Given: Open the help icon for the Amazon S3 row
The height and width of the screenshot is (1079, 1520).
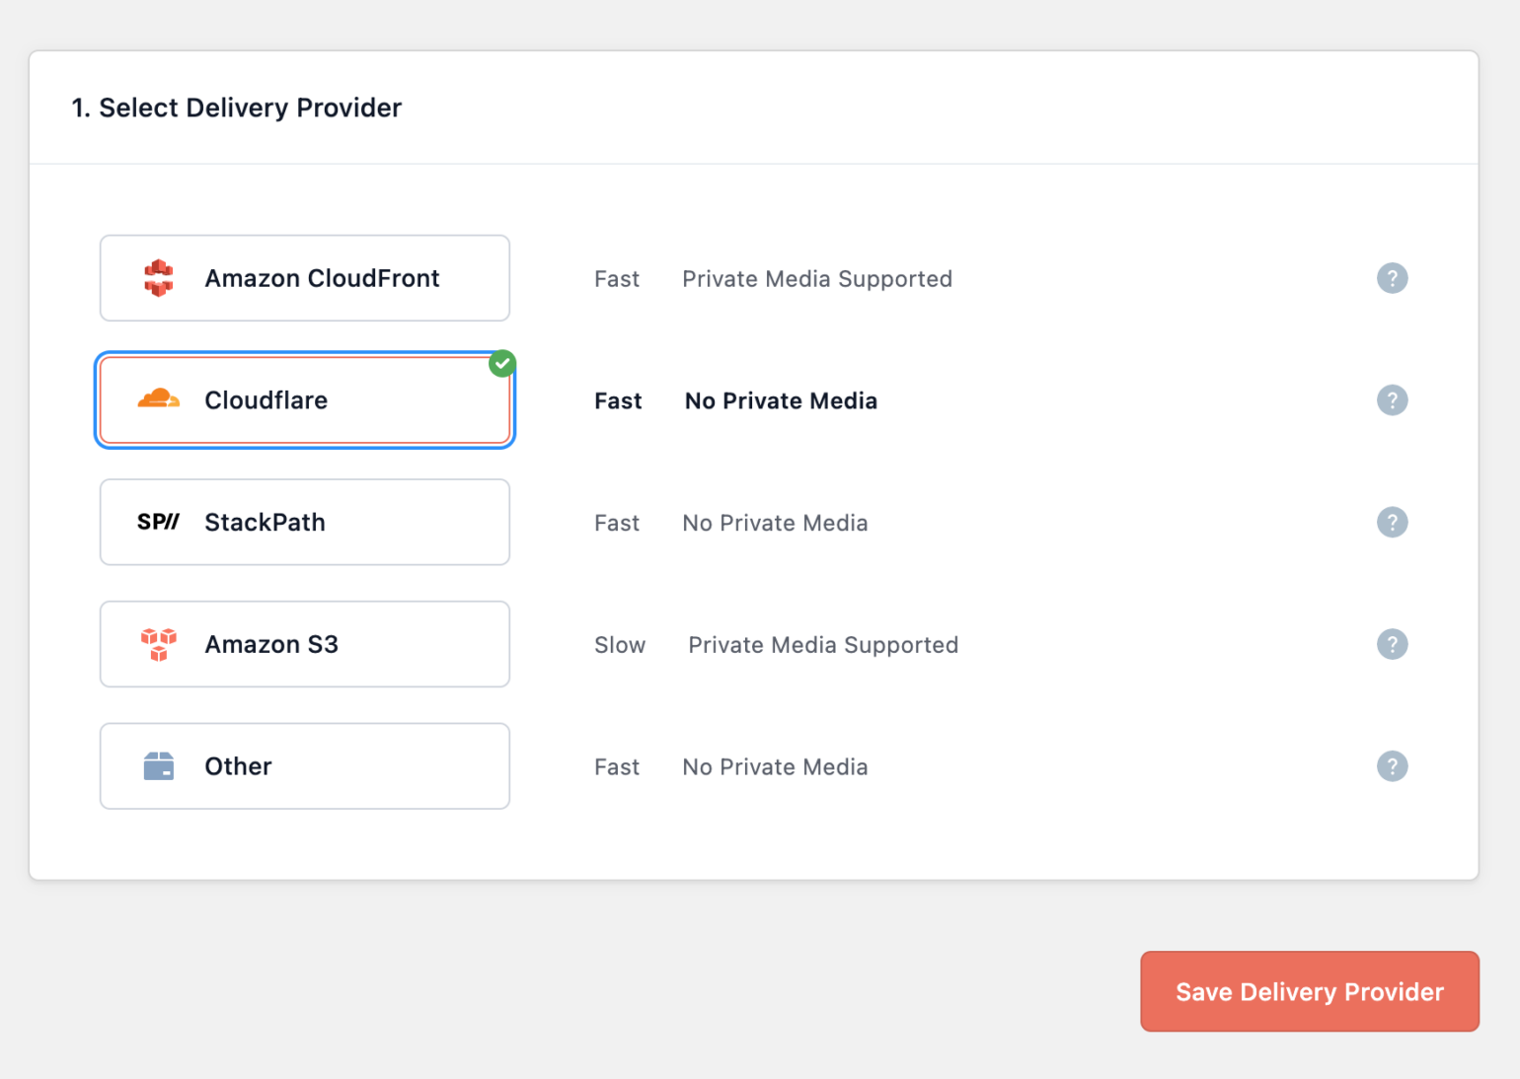Looking at the screenshot, I should [1392, 644].
